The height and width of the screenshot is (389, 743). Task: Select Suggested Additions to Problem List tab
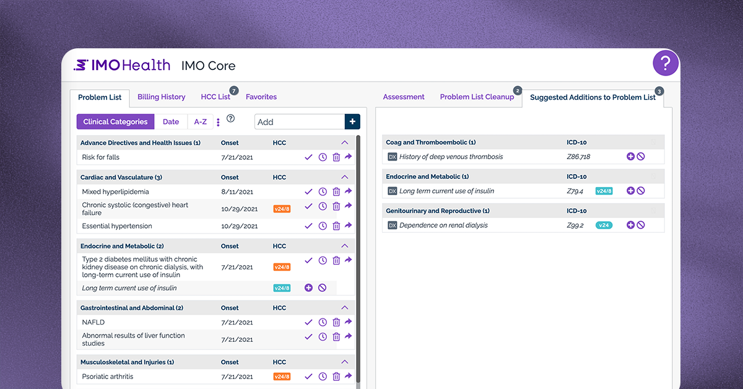pyautogui.click(x=593, y=97)
